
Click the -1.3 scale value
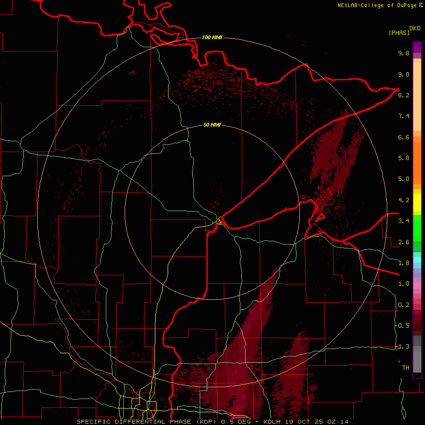[x=402, y=347]
